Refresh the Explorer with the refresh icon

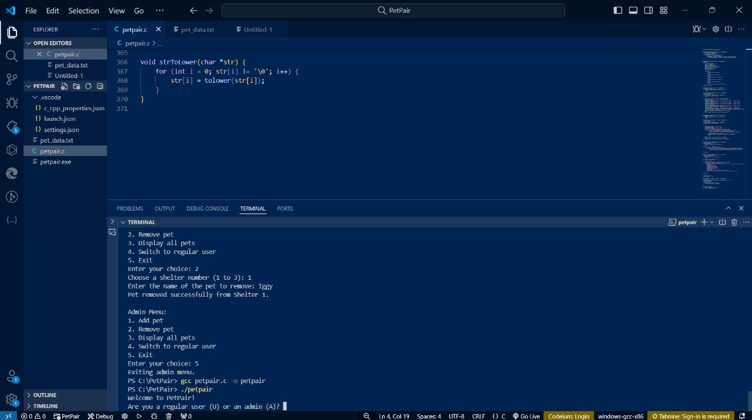88,86
